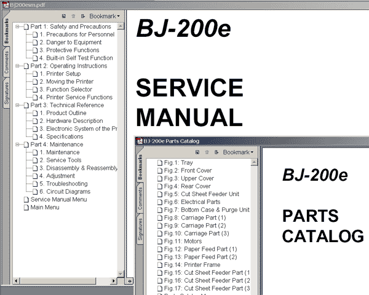
Task: Click new bookmark icon in Parts Catalog panel
Action: 197,152
